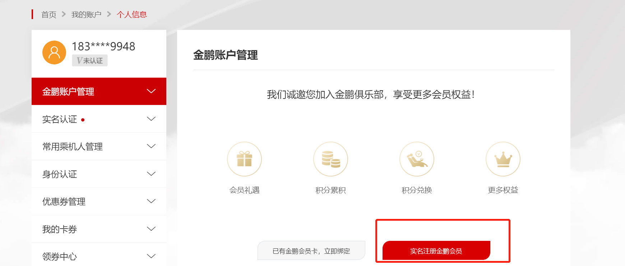
Task: Click the 更多权益 crown icon
Action: coord(503,159)
